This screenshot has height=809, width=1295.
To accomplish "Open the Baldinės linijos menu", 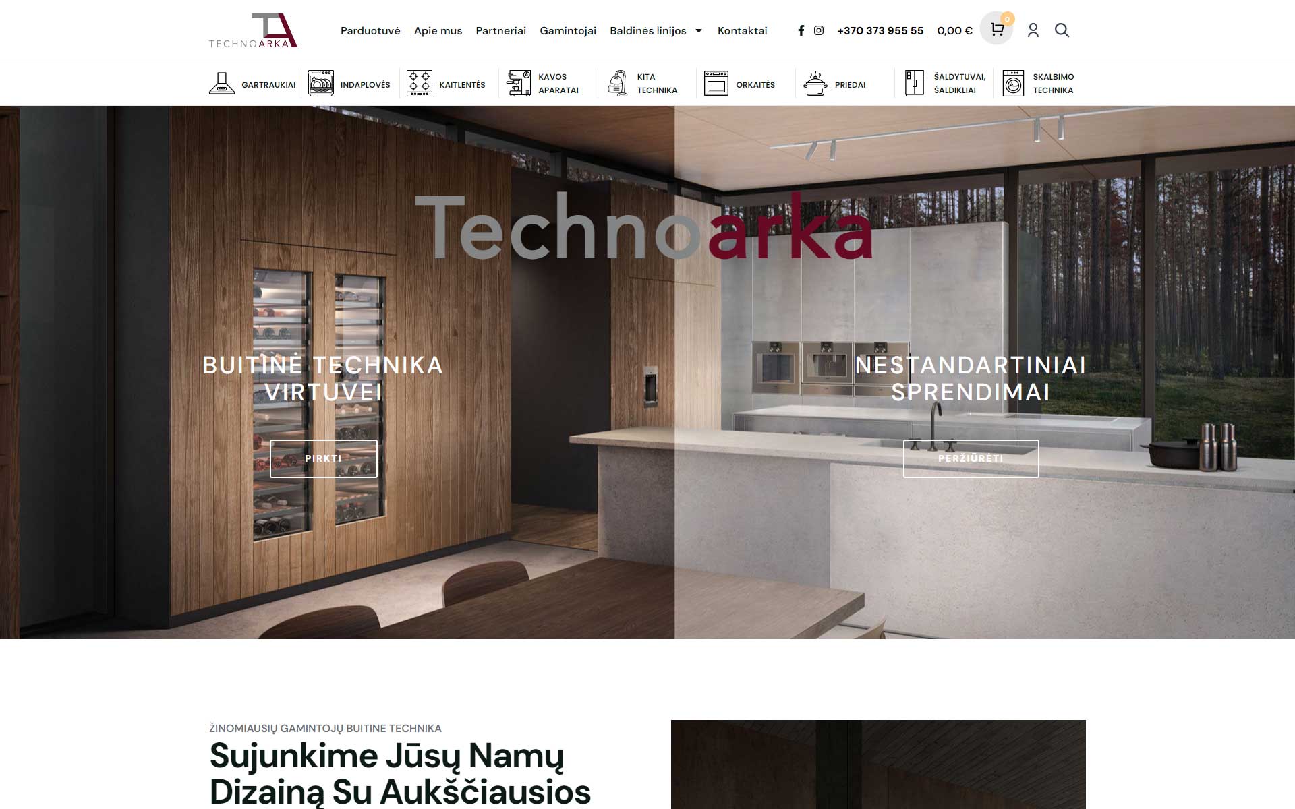I will tap(648, 30).
